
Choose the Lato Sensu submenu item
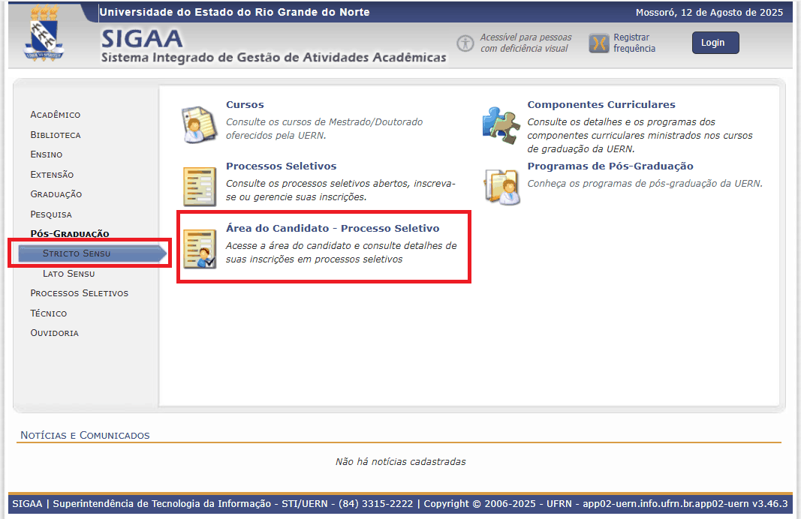pos(68,274)
